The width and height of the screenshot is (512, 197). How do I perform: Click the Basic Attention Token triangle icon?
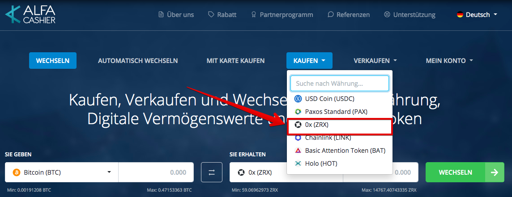[298, 151]
